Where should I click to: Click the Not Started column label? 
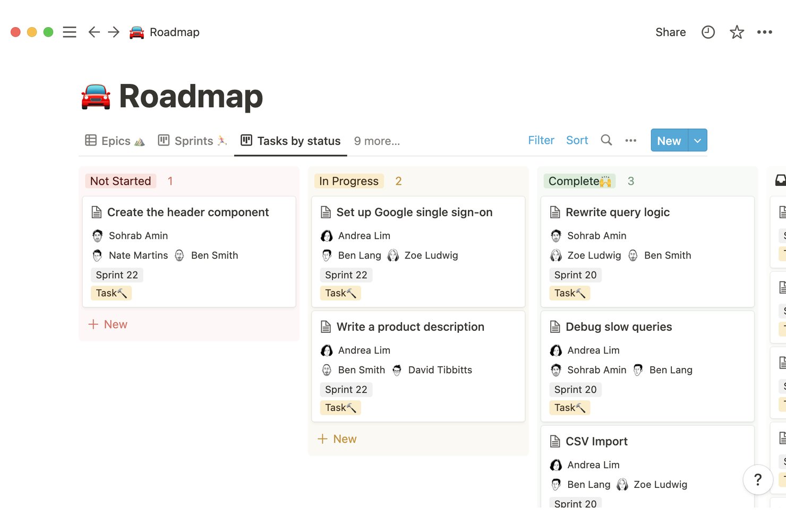click(121, 181)
